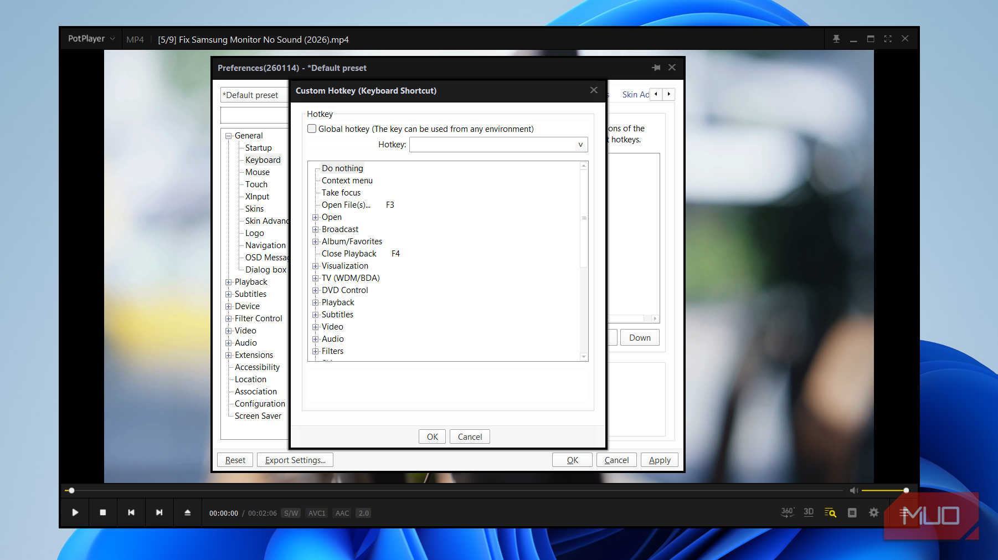This screenshot has height=560, width=998.
Task: Open Skins preferences page
Action: 254,209
